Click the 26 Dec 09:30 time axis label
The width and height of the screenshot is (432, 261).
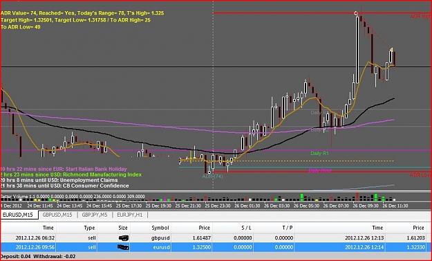tap(366, 206)
